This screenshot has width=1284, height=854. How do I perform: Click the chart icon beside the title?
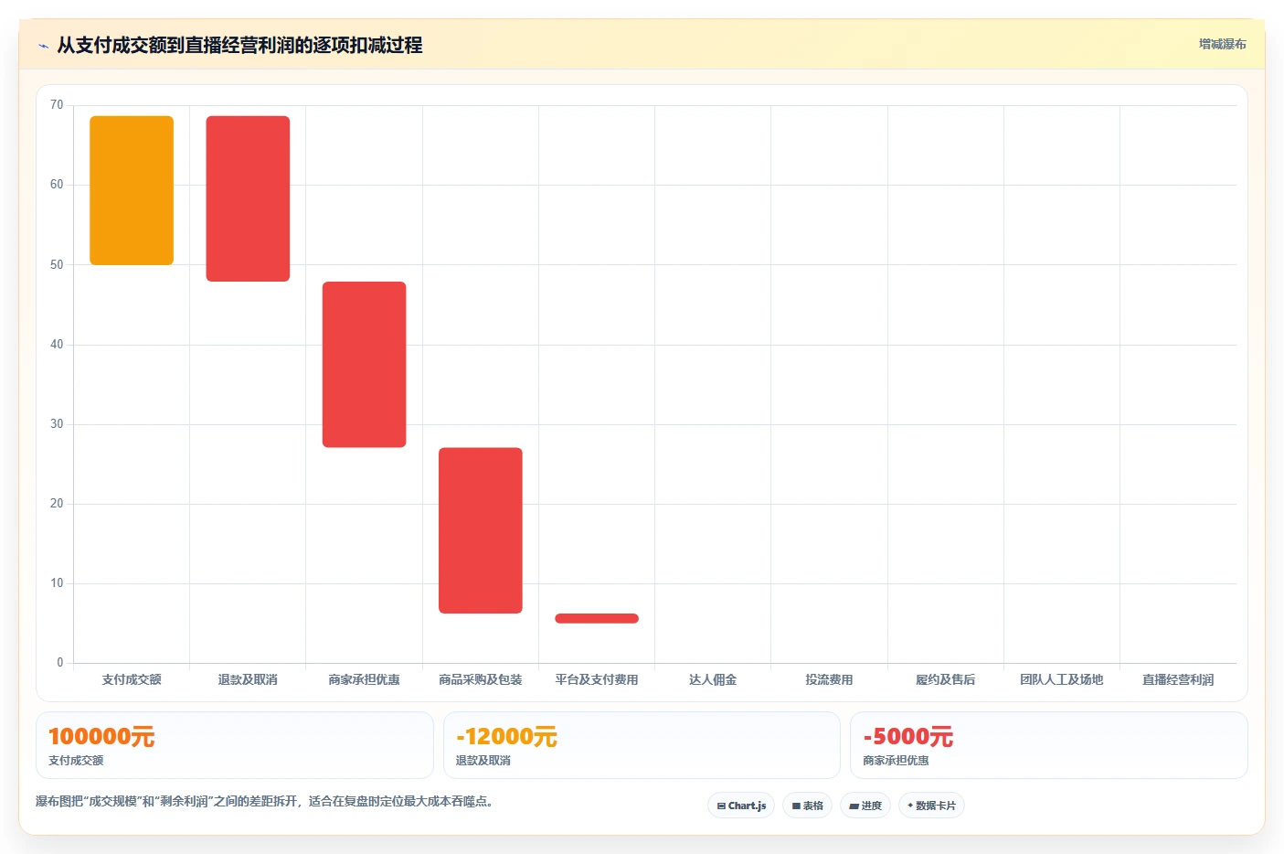click(x=43, y=46)
